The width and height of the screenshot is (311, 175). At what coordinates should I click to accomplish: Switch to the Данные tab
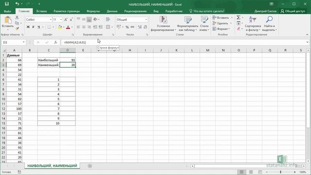[x=112, y=11]
